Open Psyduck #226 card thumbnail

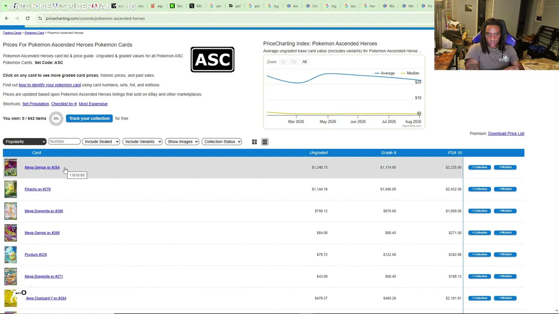click(10, 255)
